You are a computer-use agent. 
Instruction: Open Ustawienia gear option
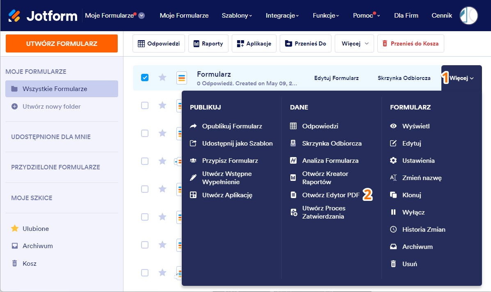point(412,160)
